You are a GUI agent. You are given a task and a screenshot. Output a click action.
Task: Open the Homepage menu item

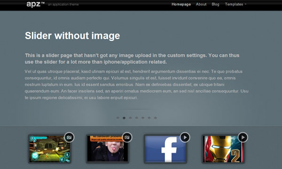click(181, 4)
